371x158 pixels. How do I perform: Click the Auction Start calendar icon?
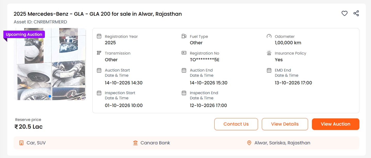coord(99,70)
